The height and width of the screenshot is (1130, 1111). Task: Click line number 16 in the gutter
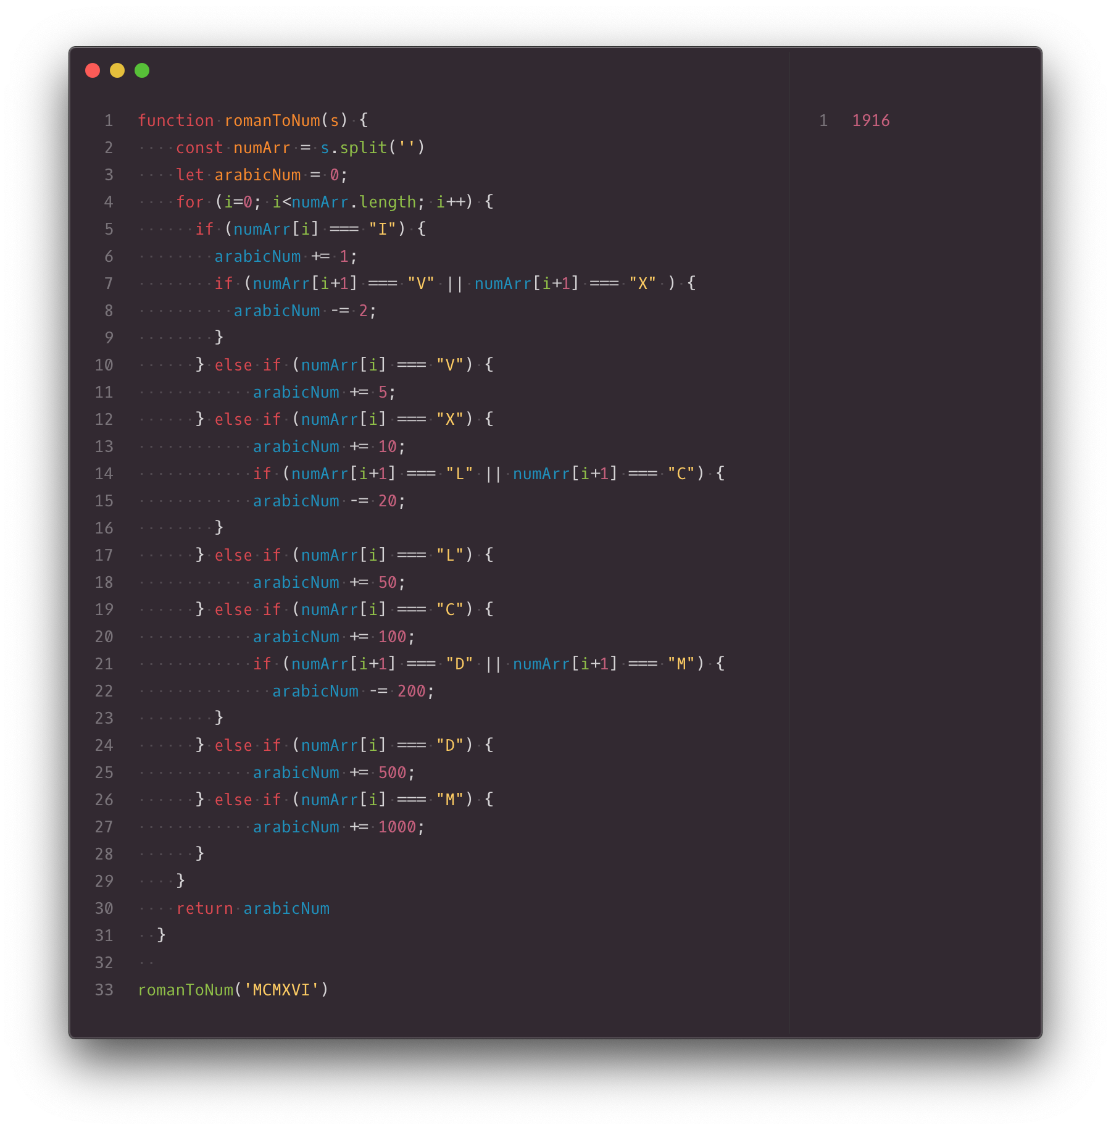click(104, 528)
